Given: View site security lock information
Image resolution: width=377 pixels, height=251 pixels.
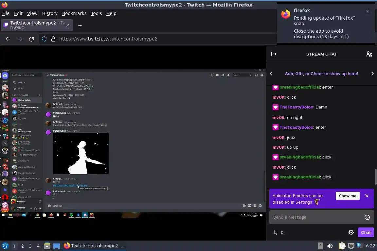Looking at the screenshot, I should tap(53, 39).
